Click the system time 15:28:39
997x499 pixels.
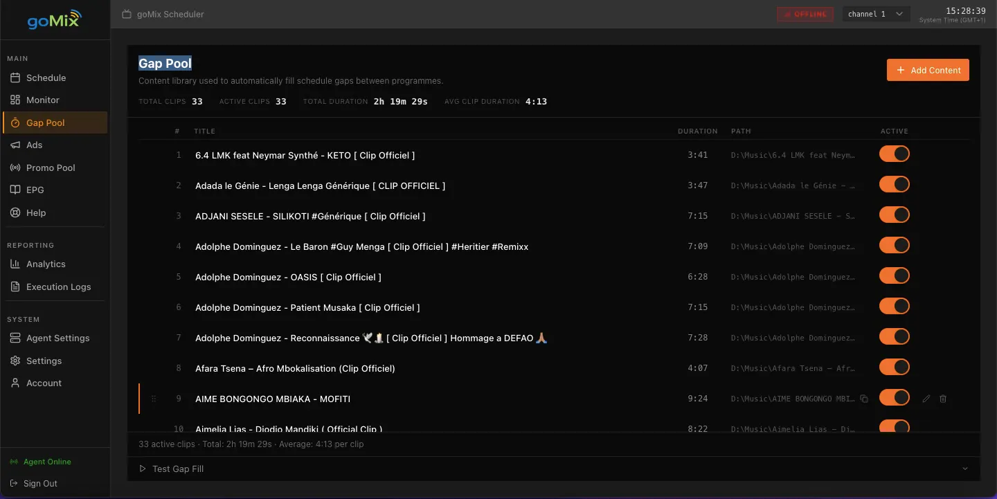966,11
